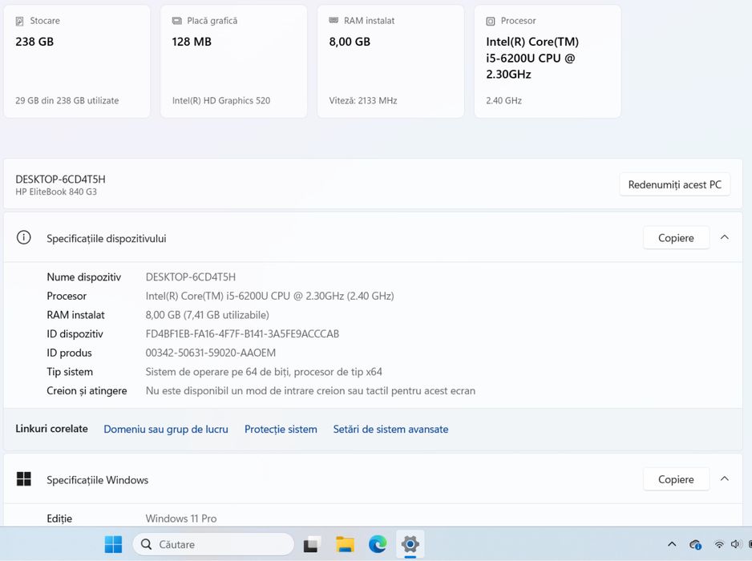Image resolution: width=752 pixels, height=561 pixels.
Task: Launch File Explorer from the taskbar
Action: point(345,544)
